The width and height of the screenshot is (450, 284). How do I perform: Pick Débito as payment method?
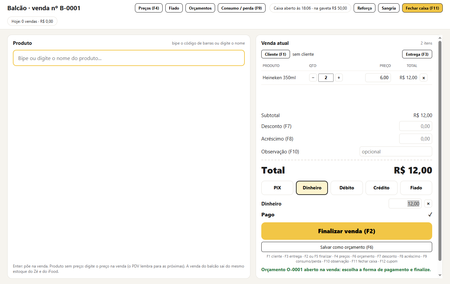[347, 188]
